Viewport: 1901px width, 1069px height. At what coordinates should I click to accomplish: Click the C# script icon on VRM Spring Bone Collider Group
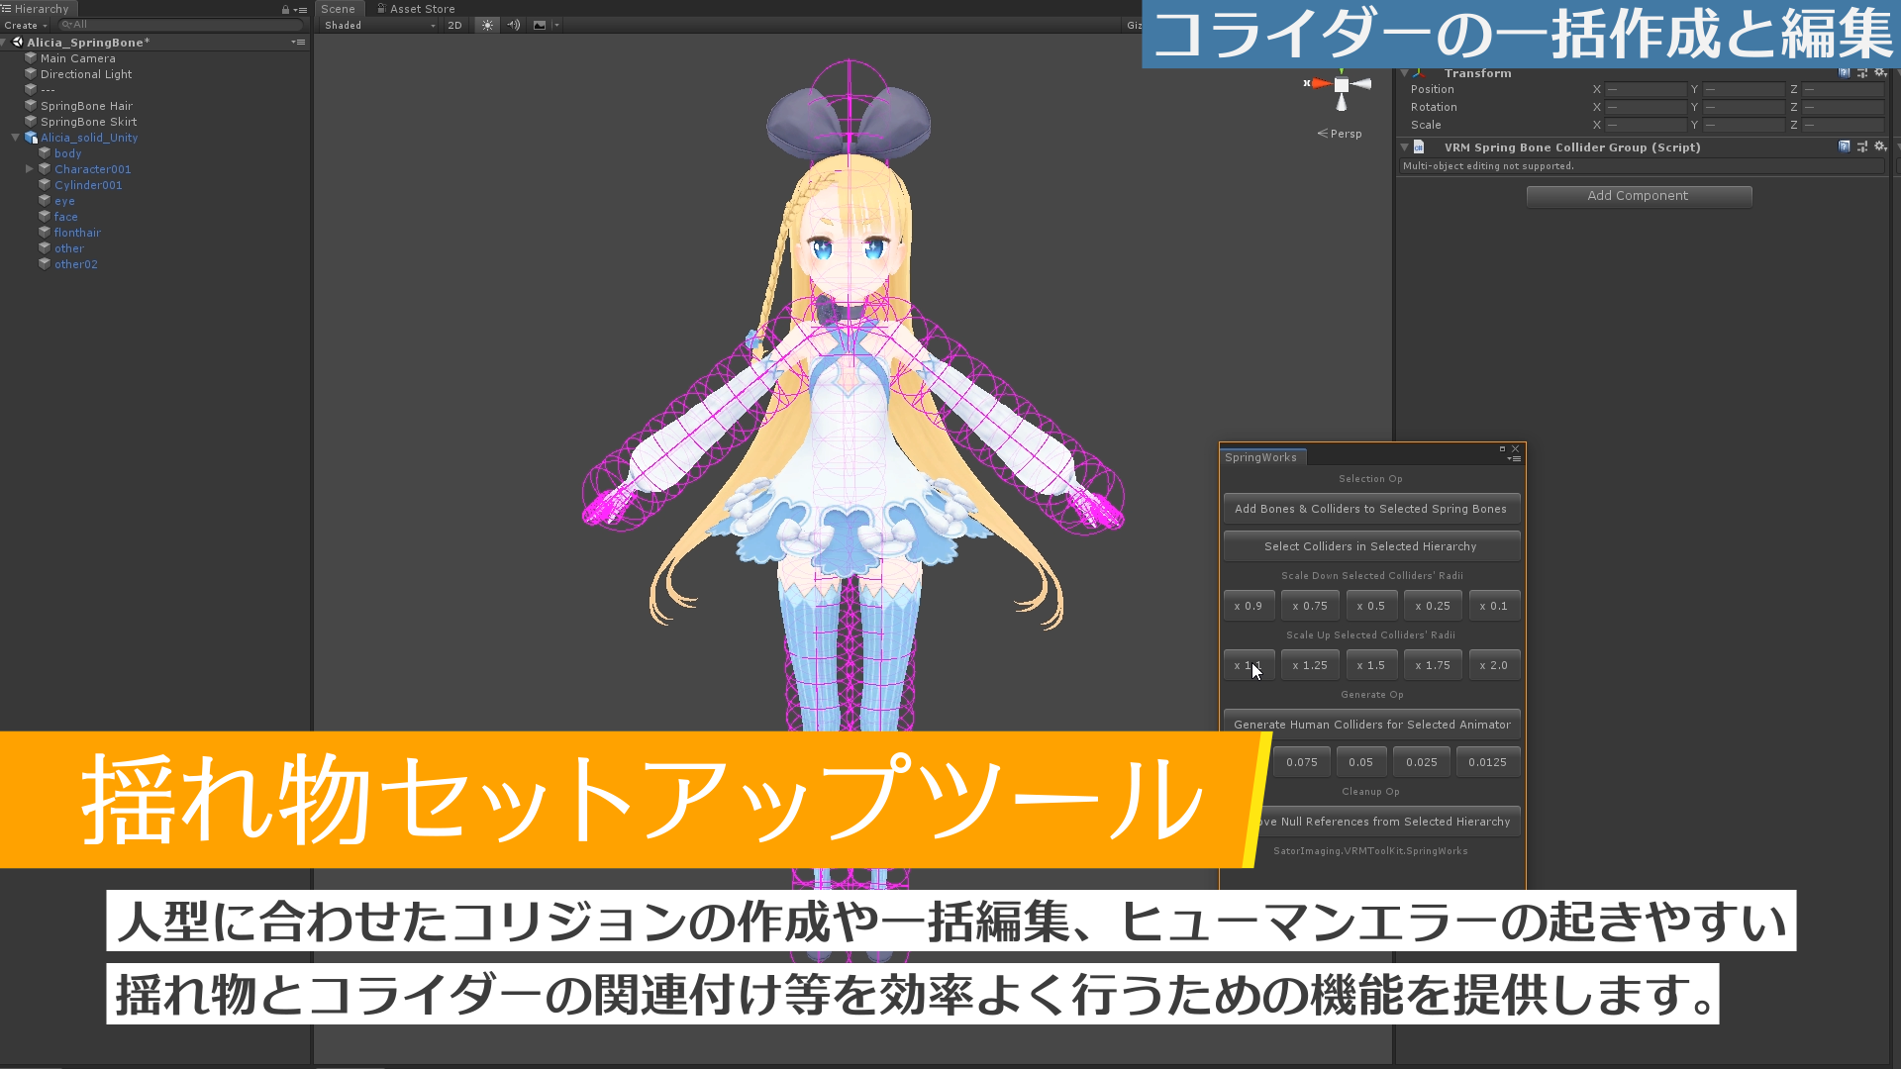1419,146
